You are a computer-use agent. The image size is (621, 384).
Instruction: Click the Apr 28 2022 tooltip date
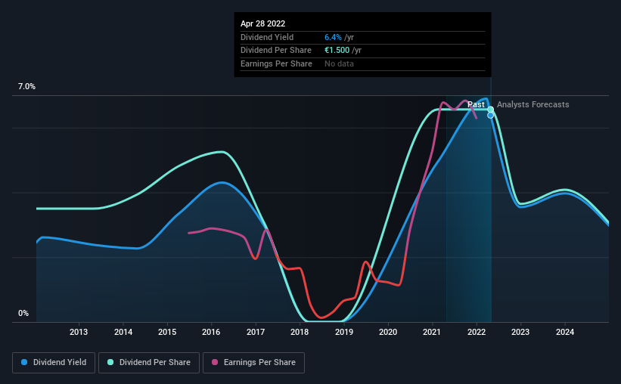[x=262, y=23]
